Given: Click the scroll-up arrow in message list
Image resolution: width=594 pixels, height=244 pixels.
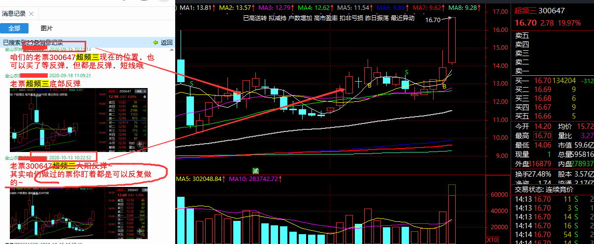Looking at the screenshot, I should 172,50.
